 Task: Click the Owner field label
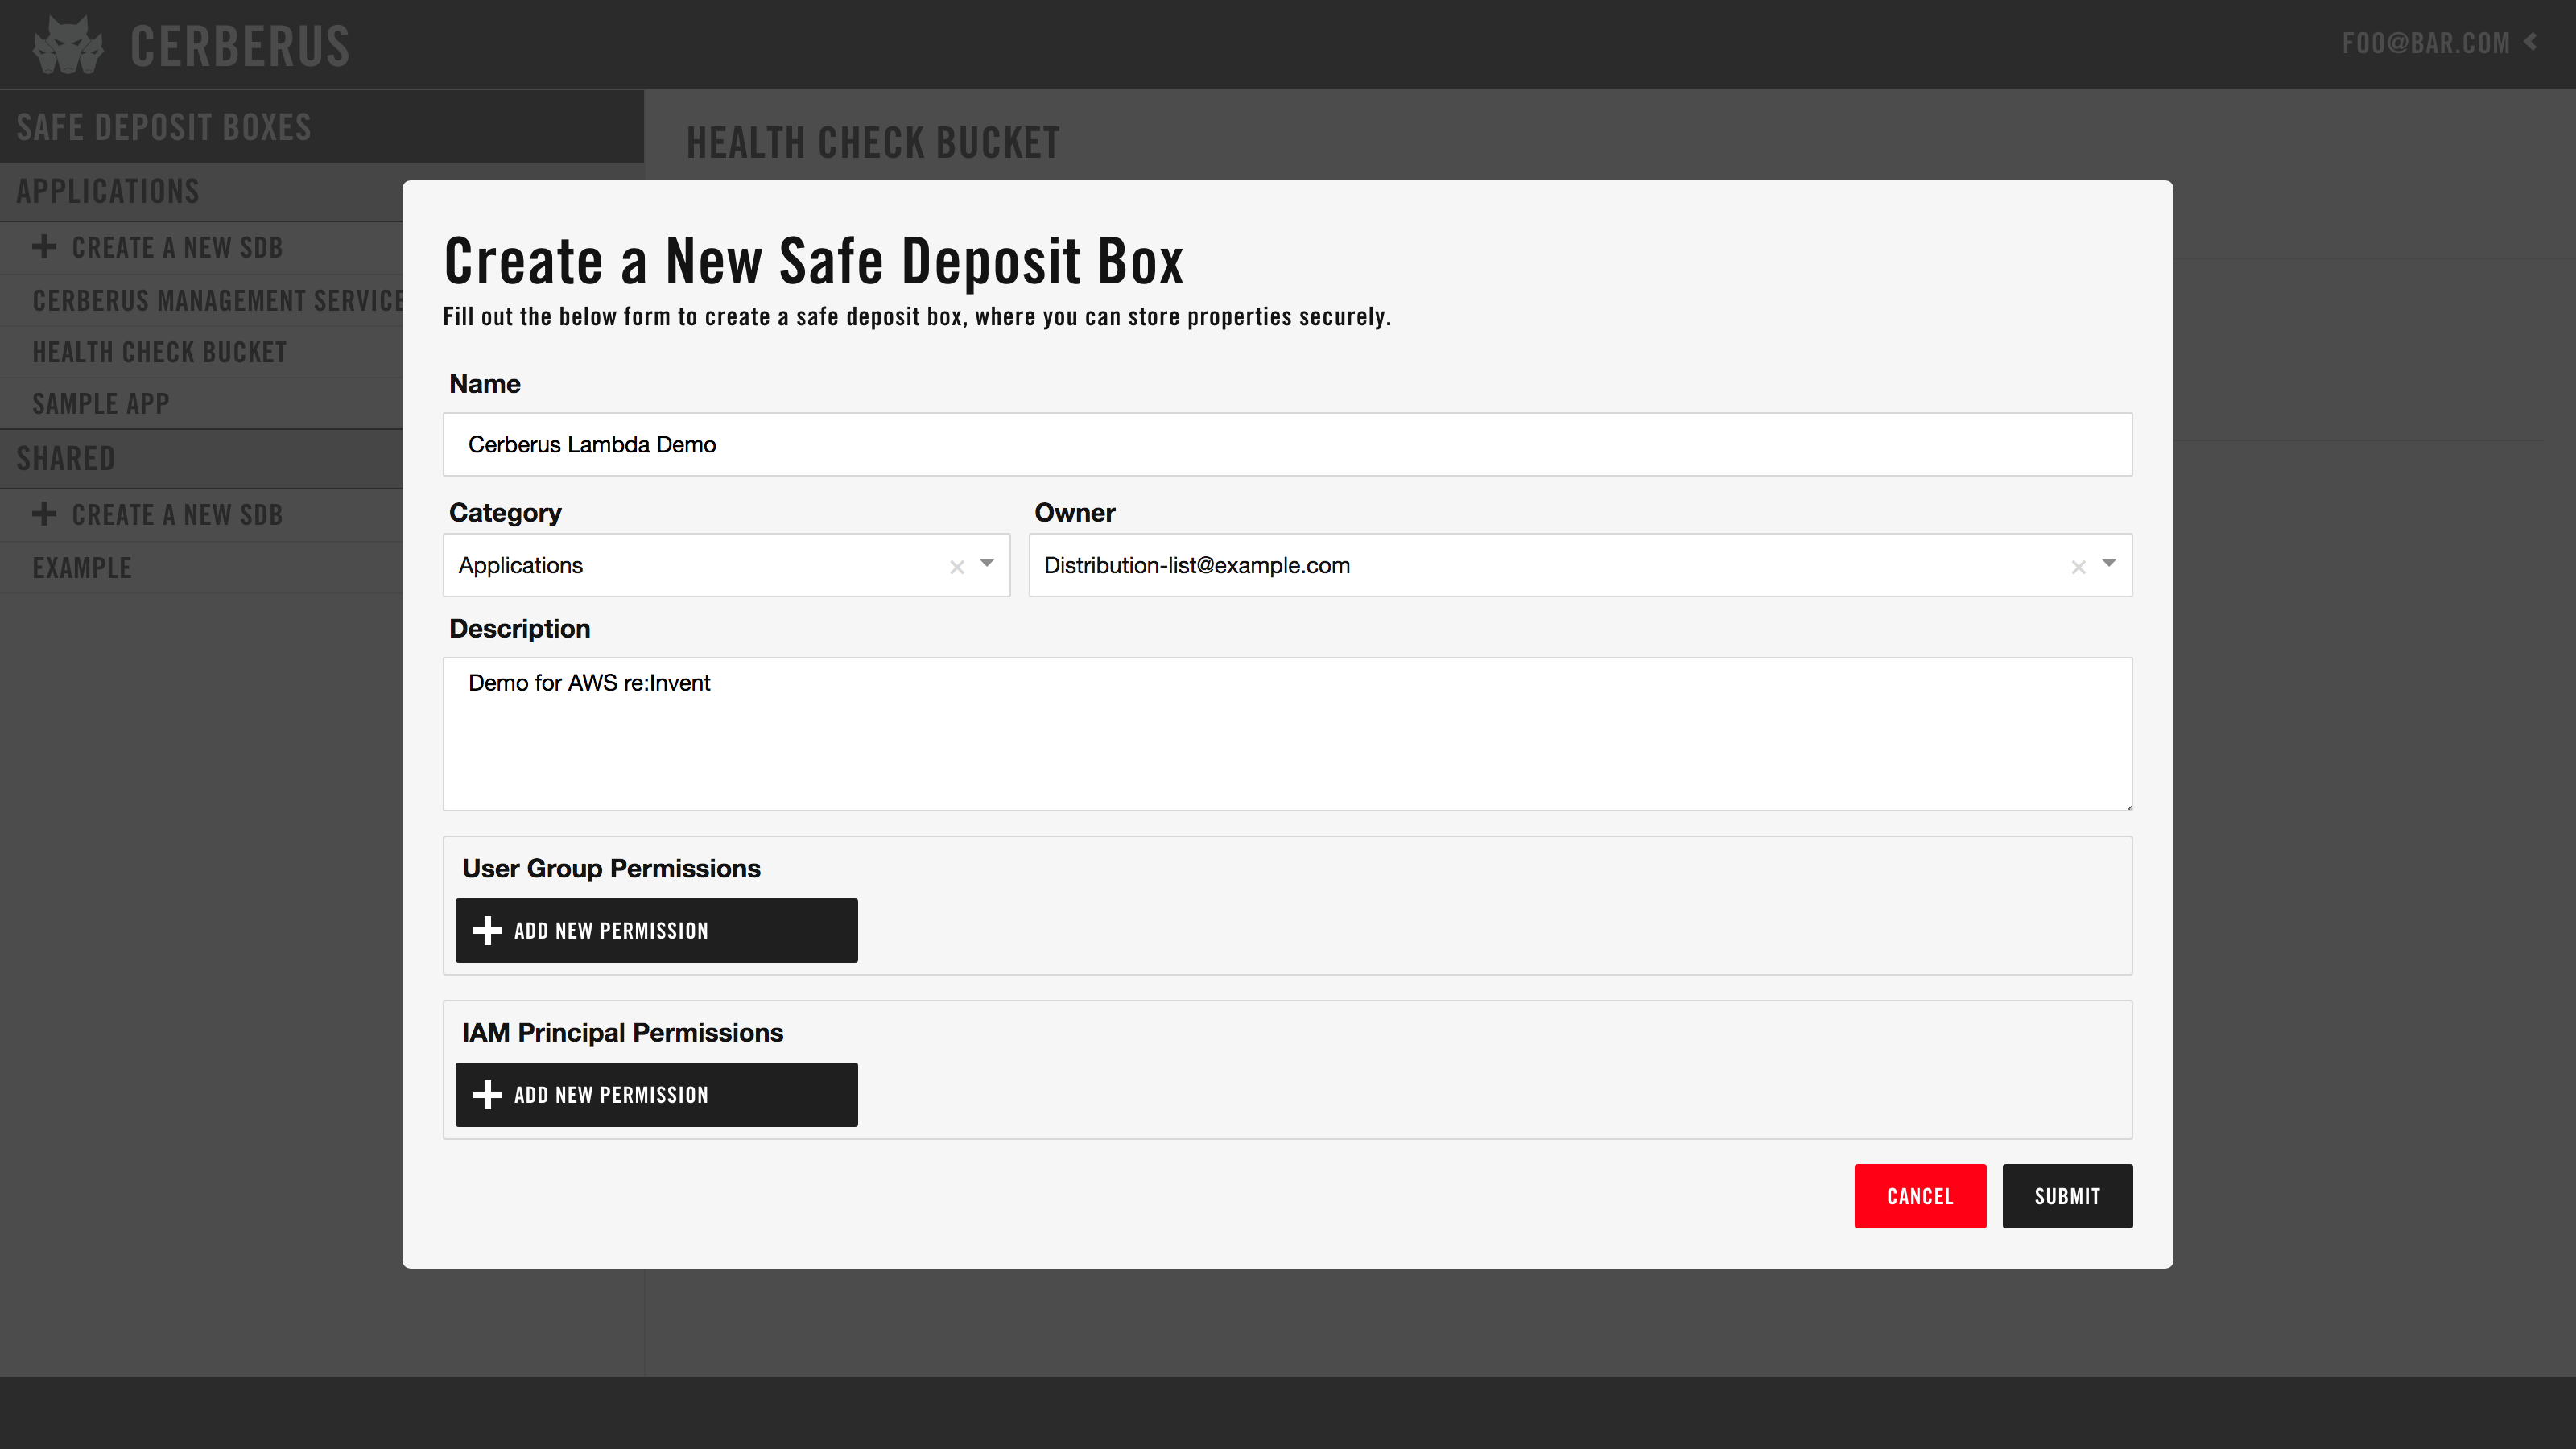pyautogui.click(x=1074, y=512)
